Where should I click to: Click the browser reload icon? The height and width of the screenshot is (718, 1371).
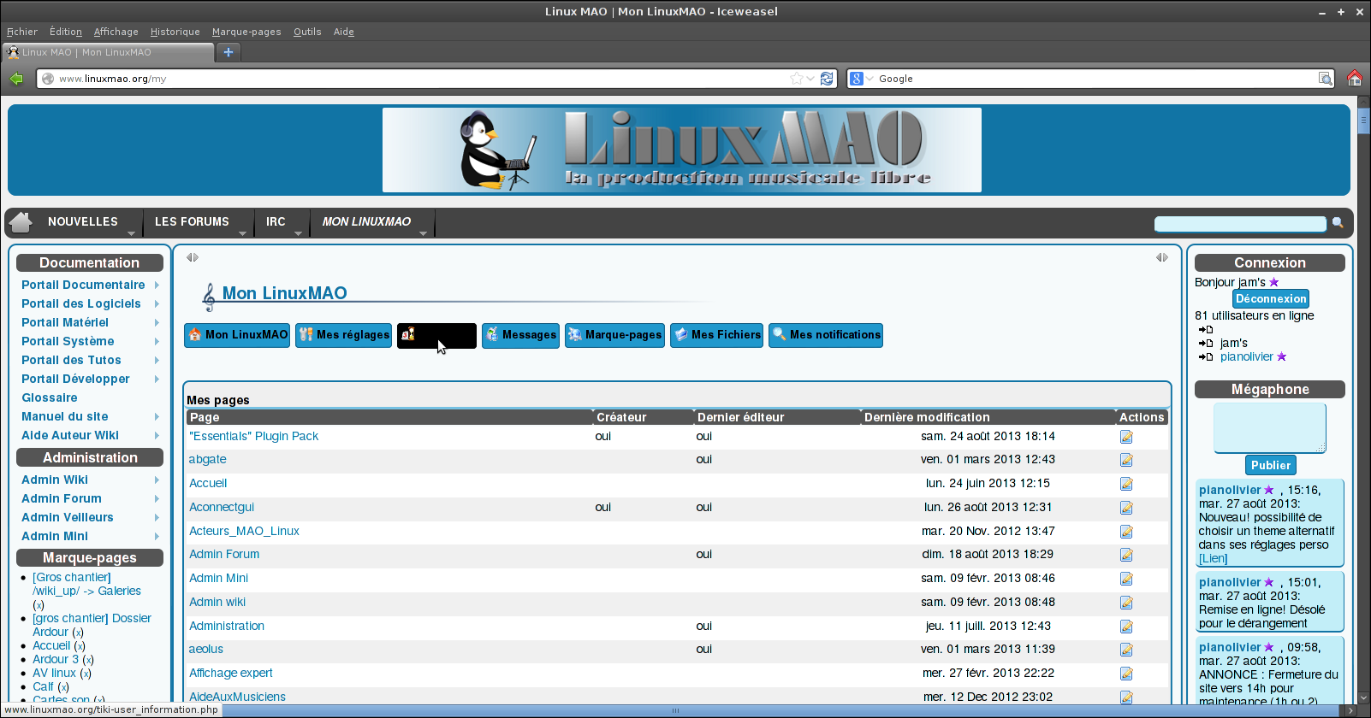[827, 79]
